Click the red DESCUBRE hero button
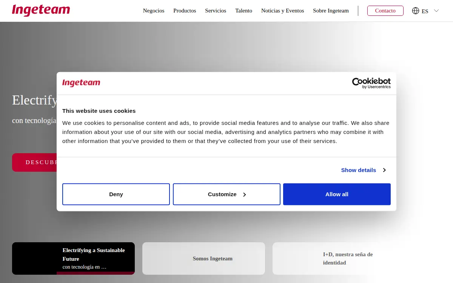This screenshot has width=453, height=283. [34, 162]
